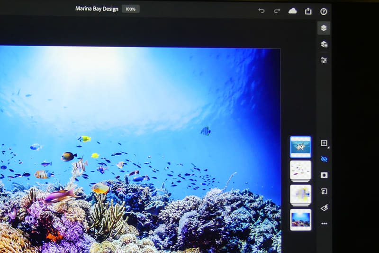The width and height of the screenshot is (379, 253).
Task: Select the coral reef background layer thumbnail
Action: (x=300, y=219)
